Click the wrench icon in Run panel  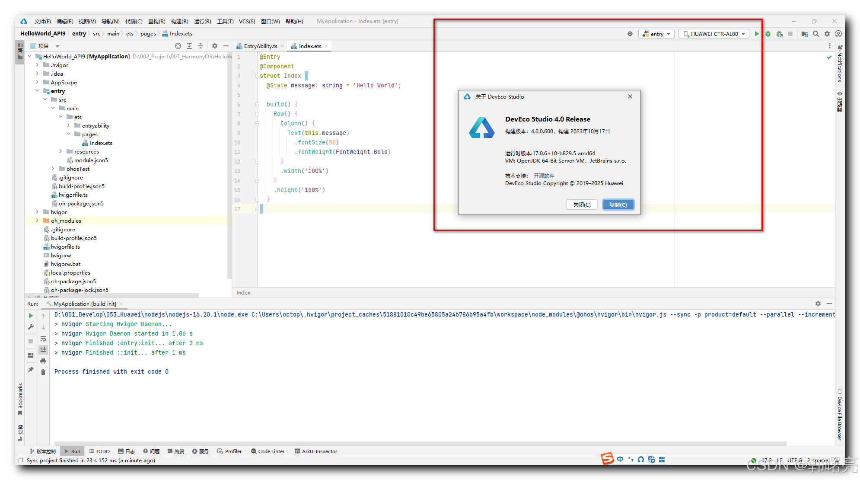pos(31,327)
